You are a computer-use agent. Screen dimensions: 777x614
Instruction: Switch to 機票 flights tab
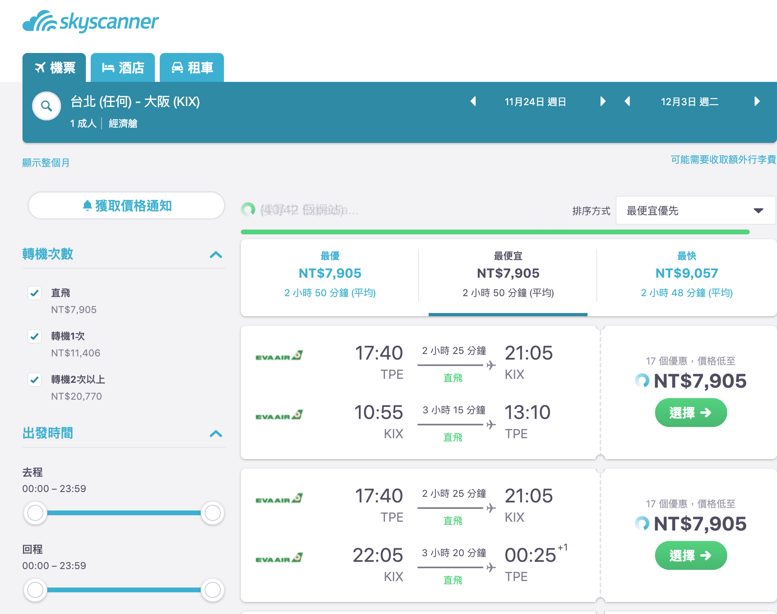[54, 67]
